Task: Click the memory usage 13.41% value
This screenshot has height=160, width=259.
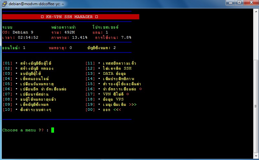Action: coord(80,37)
